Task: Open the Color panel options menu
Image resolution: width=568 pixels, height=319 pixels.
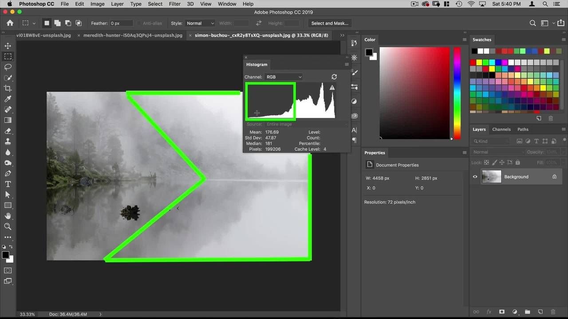Action: click(465, 39)
